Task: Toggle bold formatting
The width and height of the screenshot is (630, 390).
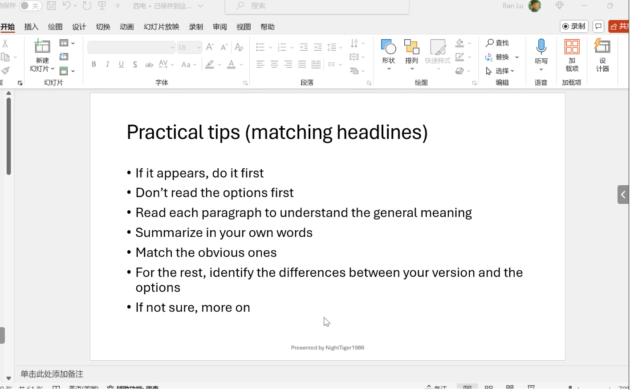Action: click(93, 65)
